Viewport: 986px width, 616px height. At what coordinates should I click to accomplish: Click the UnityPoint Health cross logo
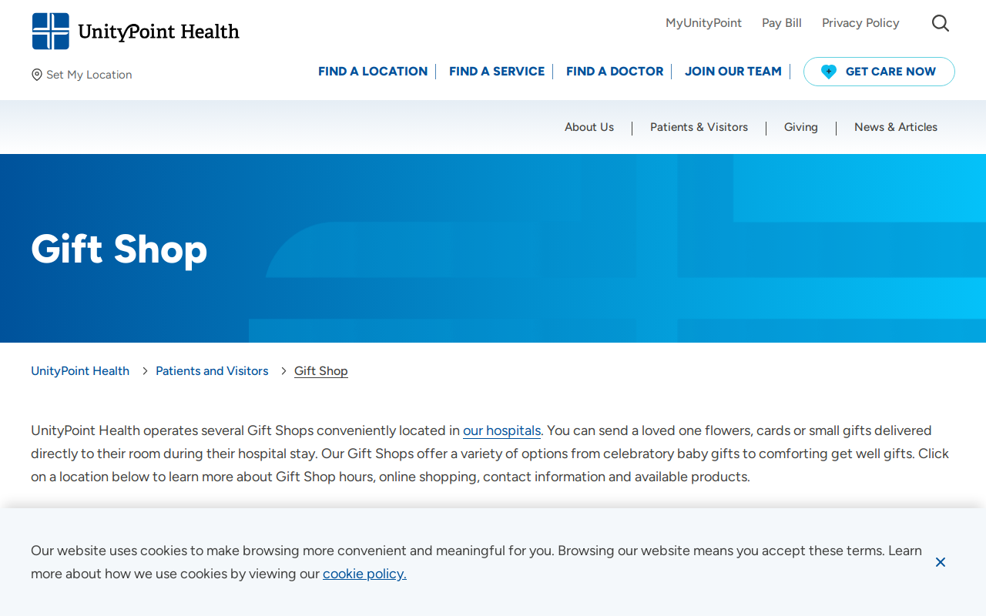coord(51,31)
